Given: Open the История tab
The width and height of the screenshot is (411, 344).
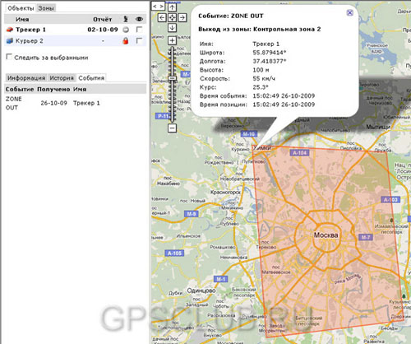Looking at the screenshot, I should pyautogui.click(x=62, y=78).
